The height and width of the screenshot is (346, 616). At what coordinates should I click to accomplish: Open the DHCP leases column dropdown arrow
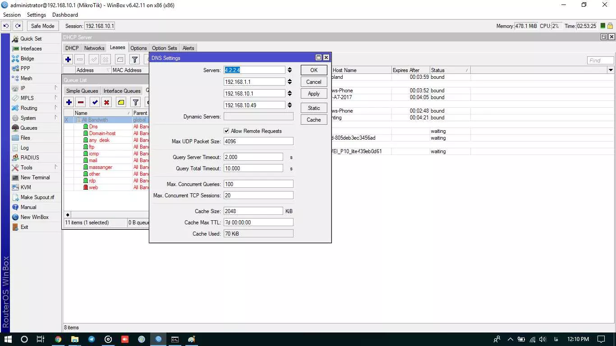point(611,70)
